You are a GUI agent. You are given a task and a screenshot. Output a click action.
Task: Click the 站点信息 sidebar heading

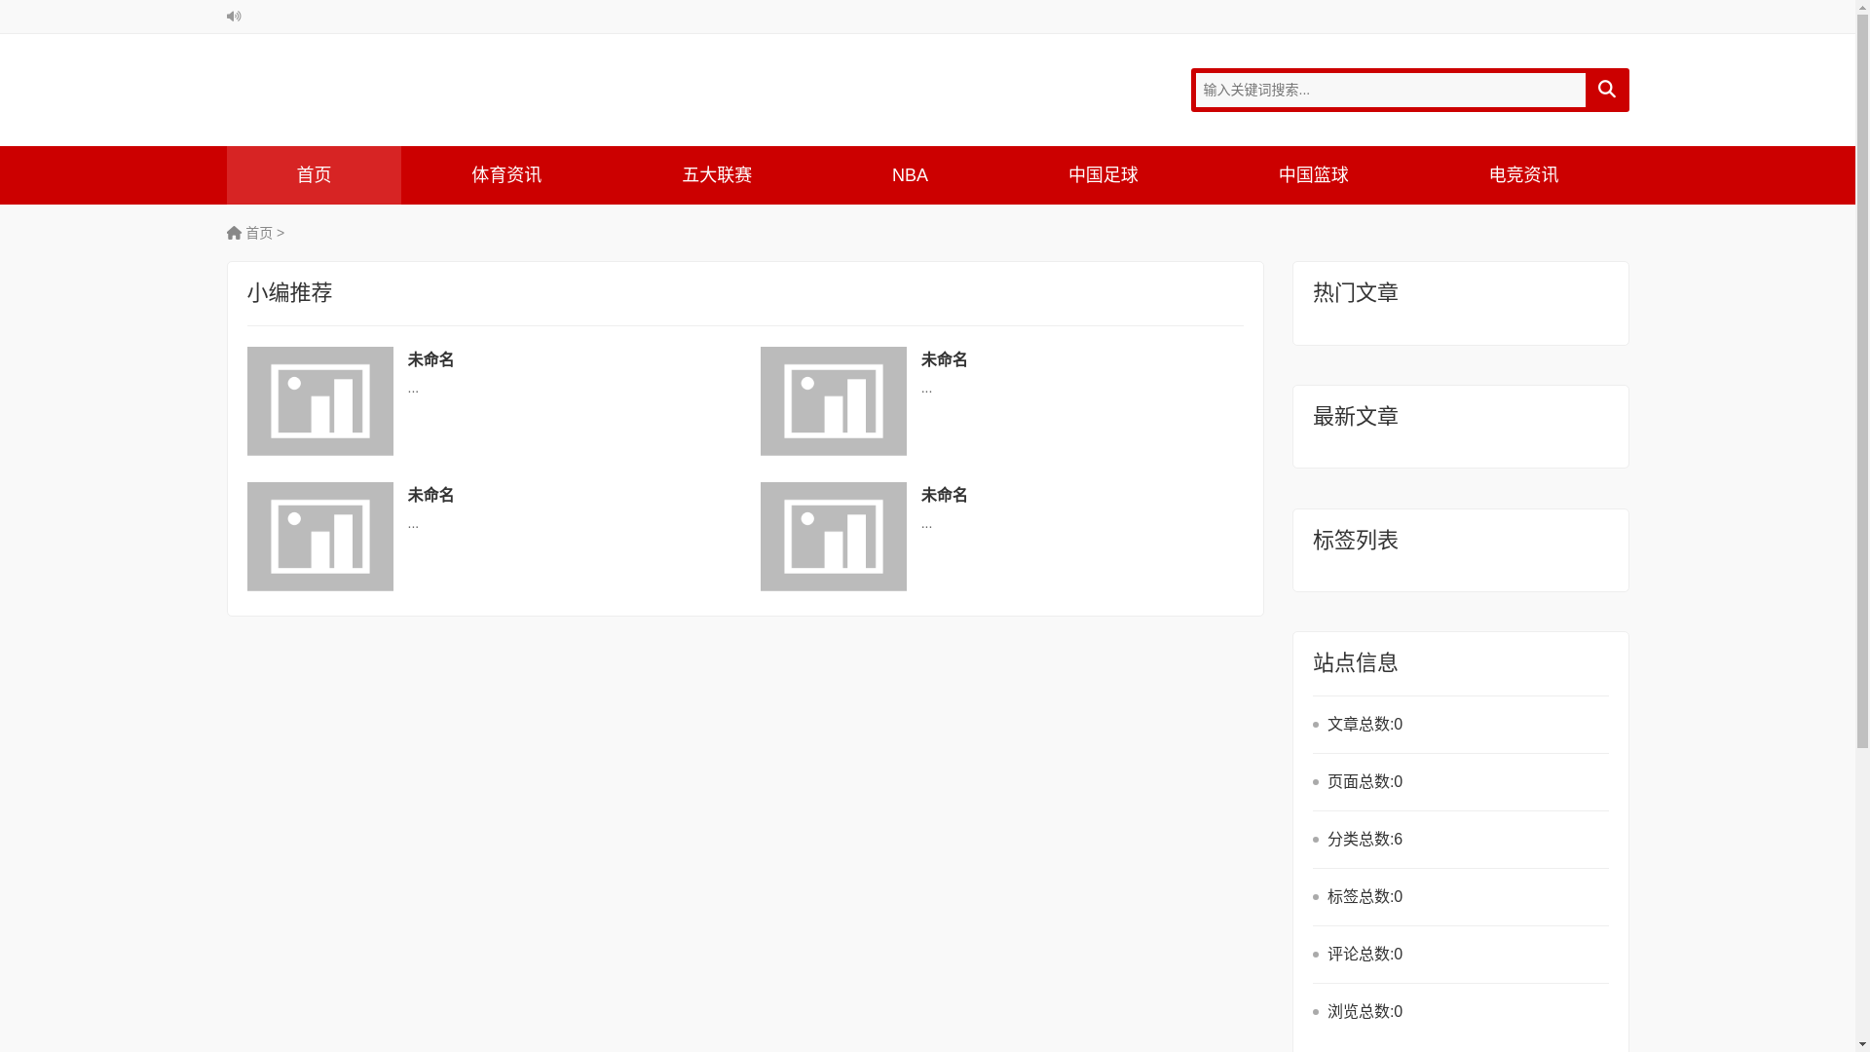pos(1355,663)
